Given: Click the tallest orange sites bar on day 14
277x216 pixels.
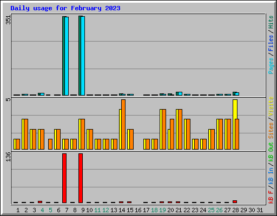Looking at the screenshot, I should click(123, 124).
